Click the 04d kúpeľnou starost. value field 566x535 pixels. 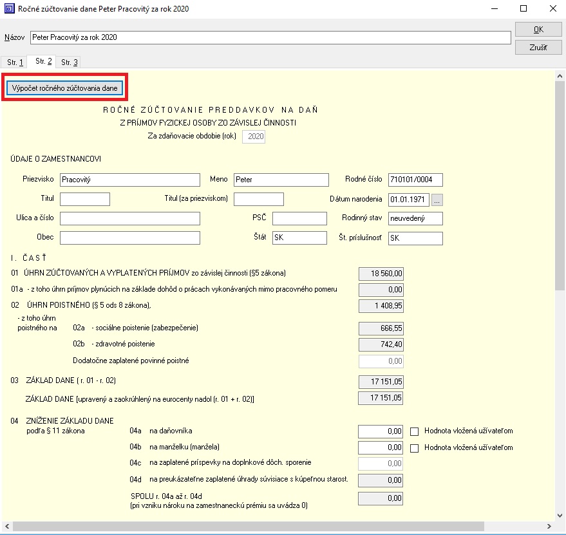coord(381,480)
